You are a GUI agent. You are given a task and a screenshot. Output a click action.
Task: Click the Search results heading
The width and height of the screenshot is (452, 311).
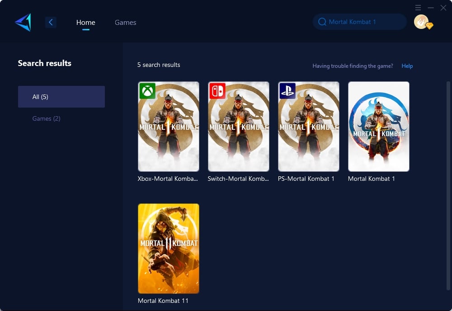[45, 63]
